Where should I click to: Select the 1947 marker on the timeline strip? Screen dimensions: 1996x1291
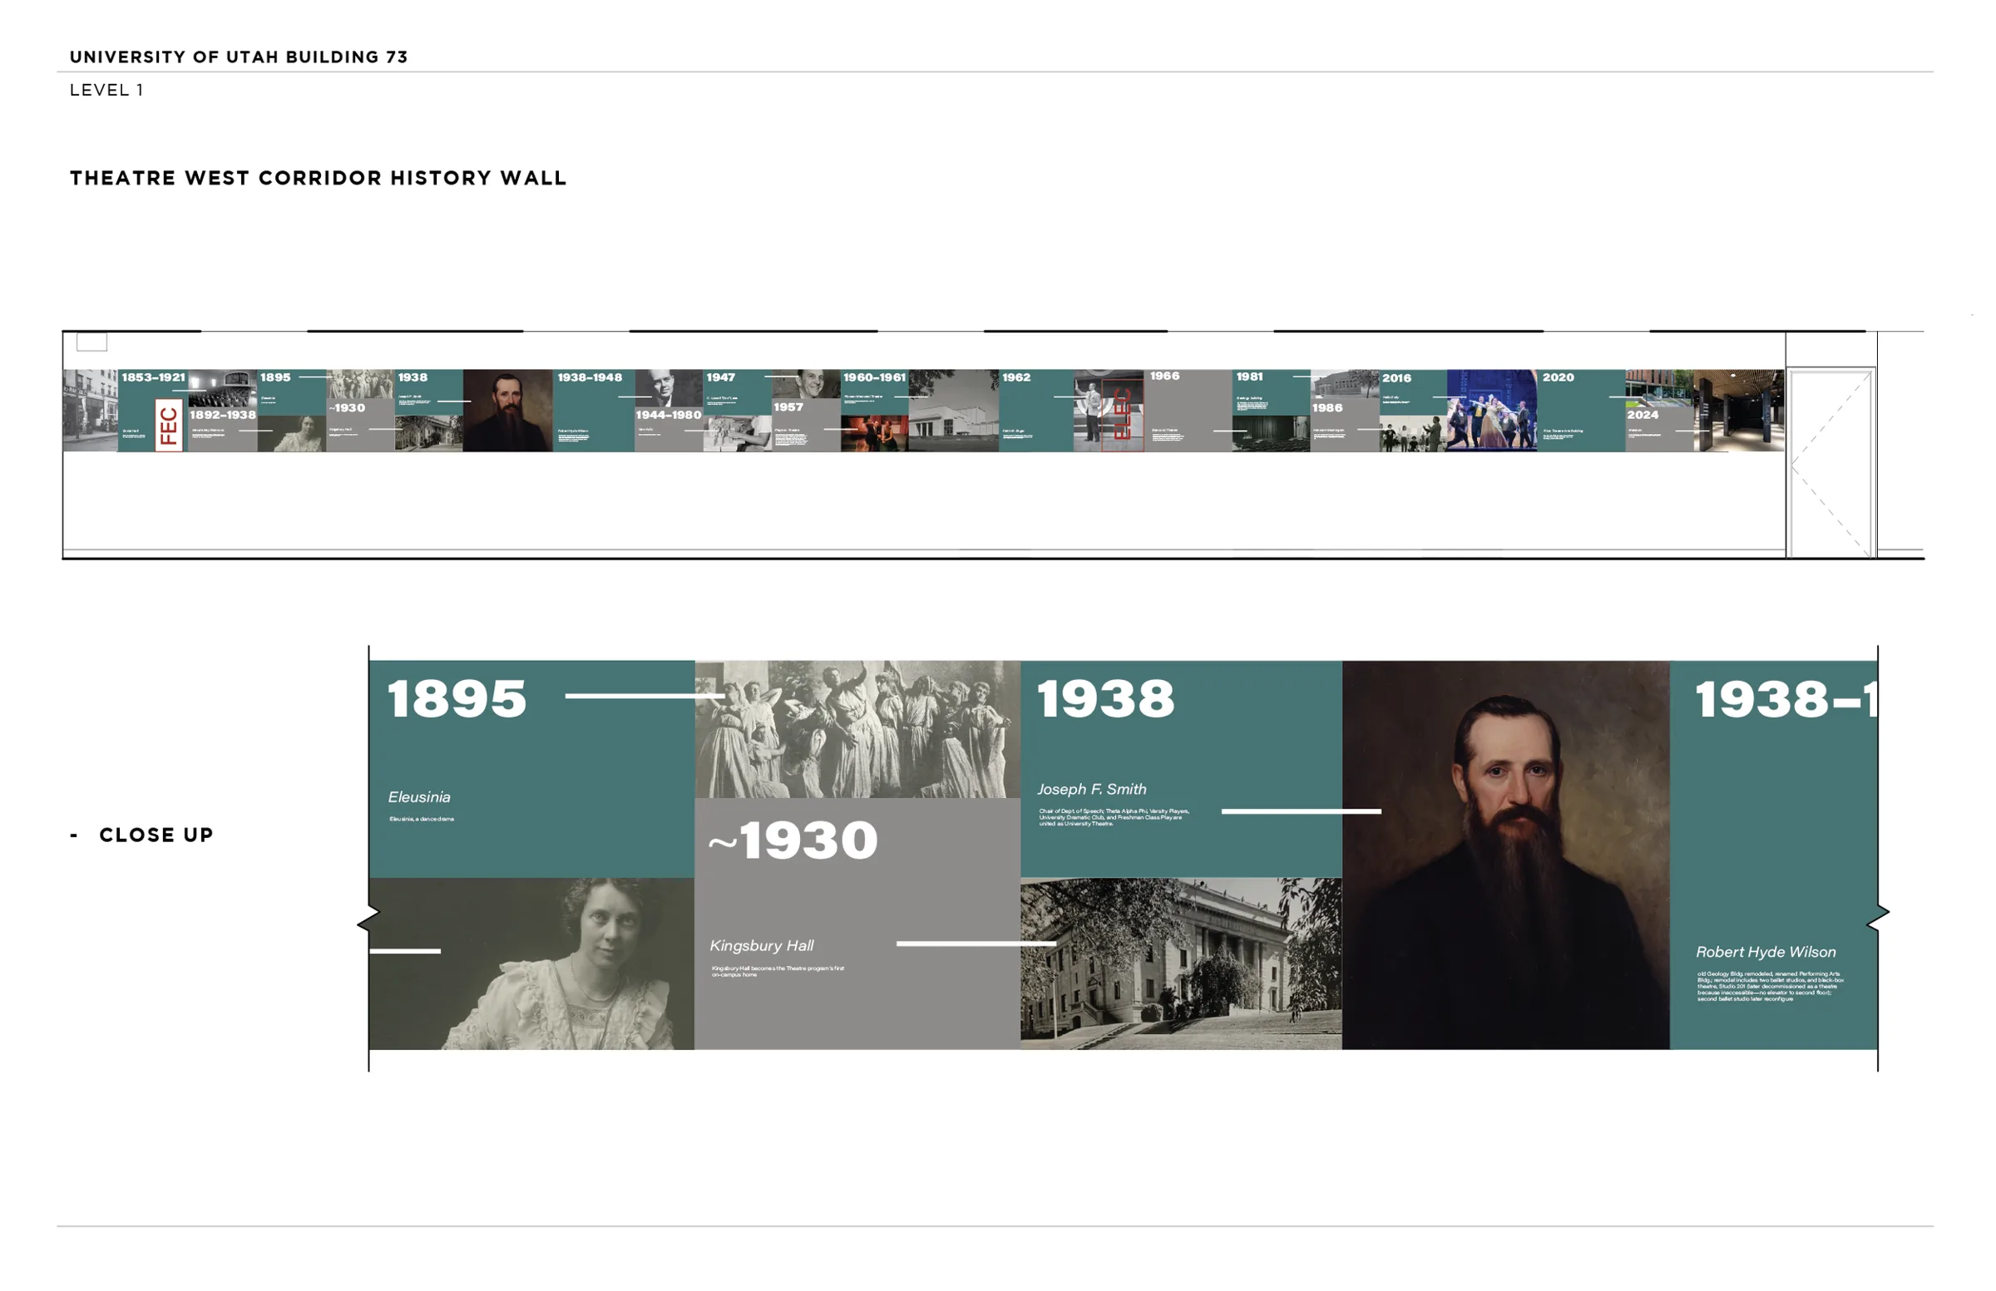pyautogui.click(x=720, y=377)
